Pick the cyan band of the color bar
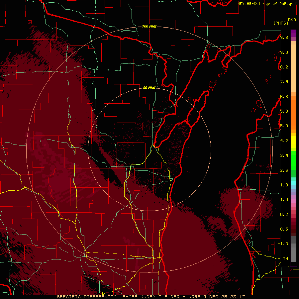 click(293, 183)
